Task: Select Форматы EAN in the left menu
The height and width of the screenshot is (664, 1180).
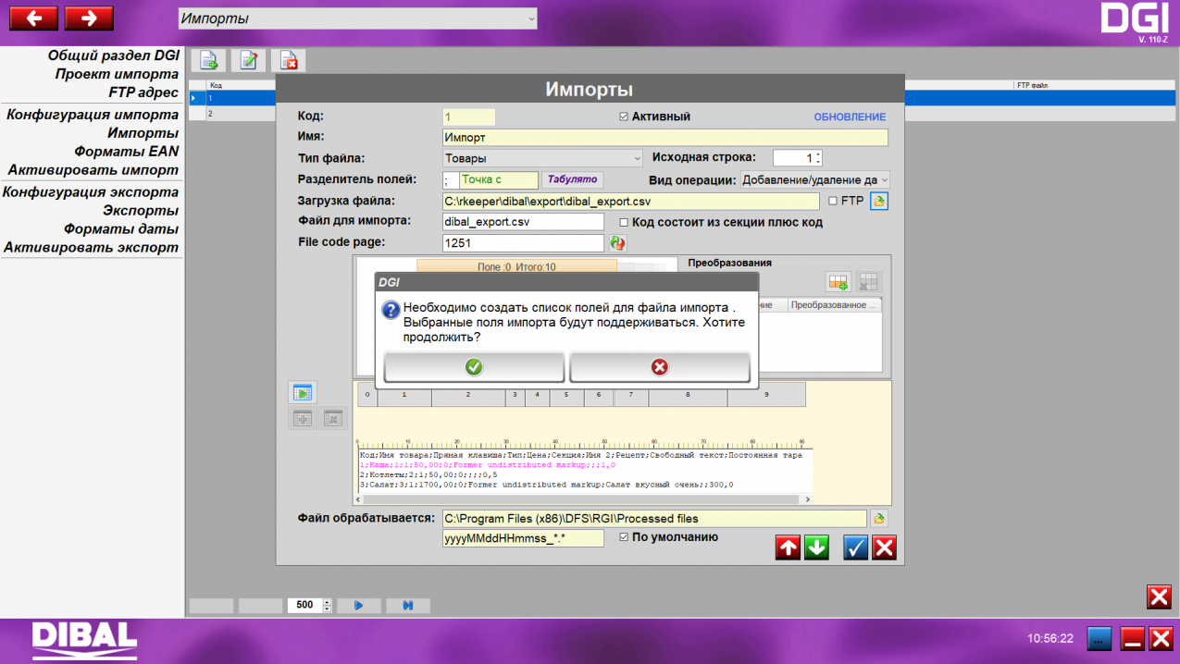Action: pos(127,152)
